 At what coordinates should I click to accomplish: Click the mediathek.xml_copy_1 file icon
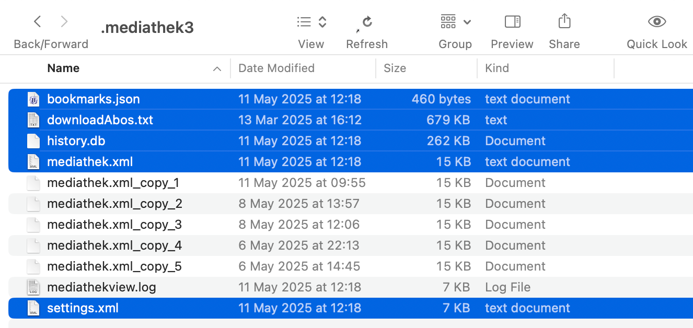[33, 183]
